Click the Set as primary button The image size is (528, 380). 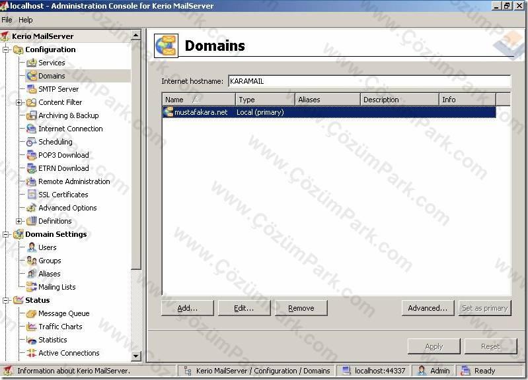(x=485, y=308)
